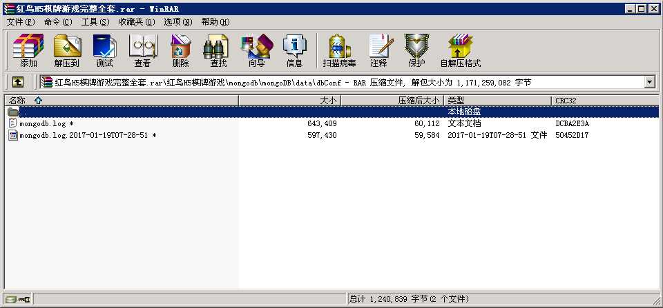663x308 pixels.
Task: Open the 查找 (Find) binoculars tool
Action: 218,50
